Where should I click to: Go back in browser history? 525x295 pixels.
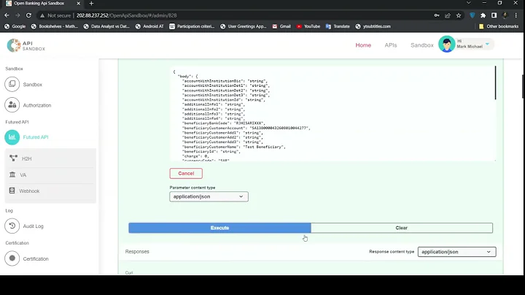click(x=7, y=15)
